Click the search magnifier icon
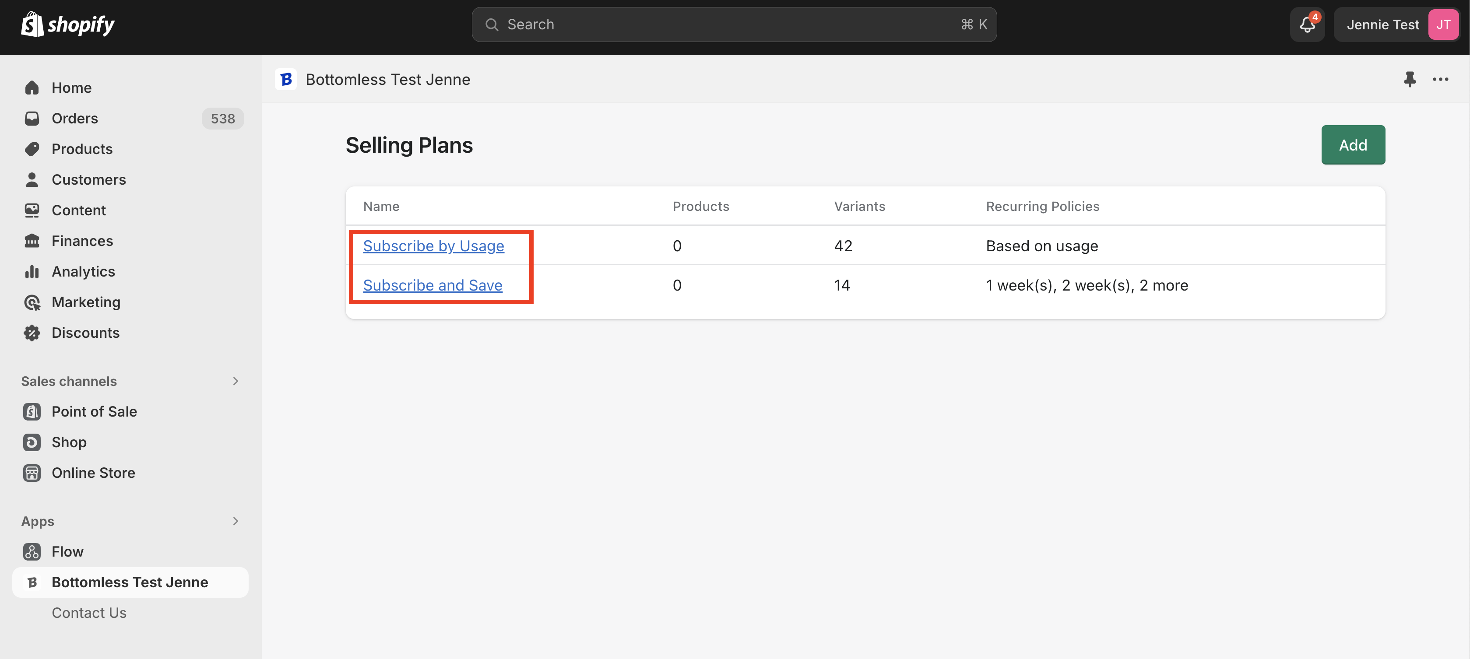 click(x=491, y=25)
